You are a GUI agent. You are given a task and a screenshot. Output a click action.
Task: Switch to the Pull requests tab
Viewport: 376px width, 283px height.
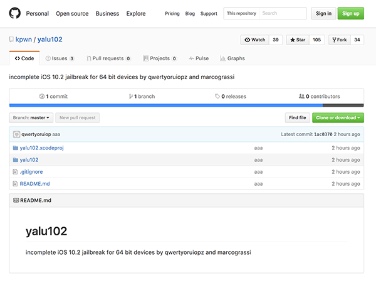tap(108, 58)
